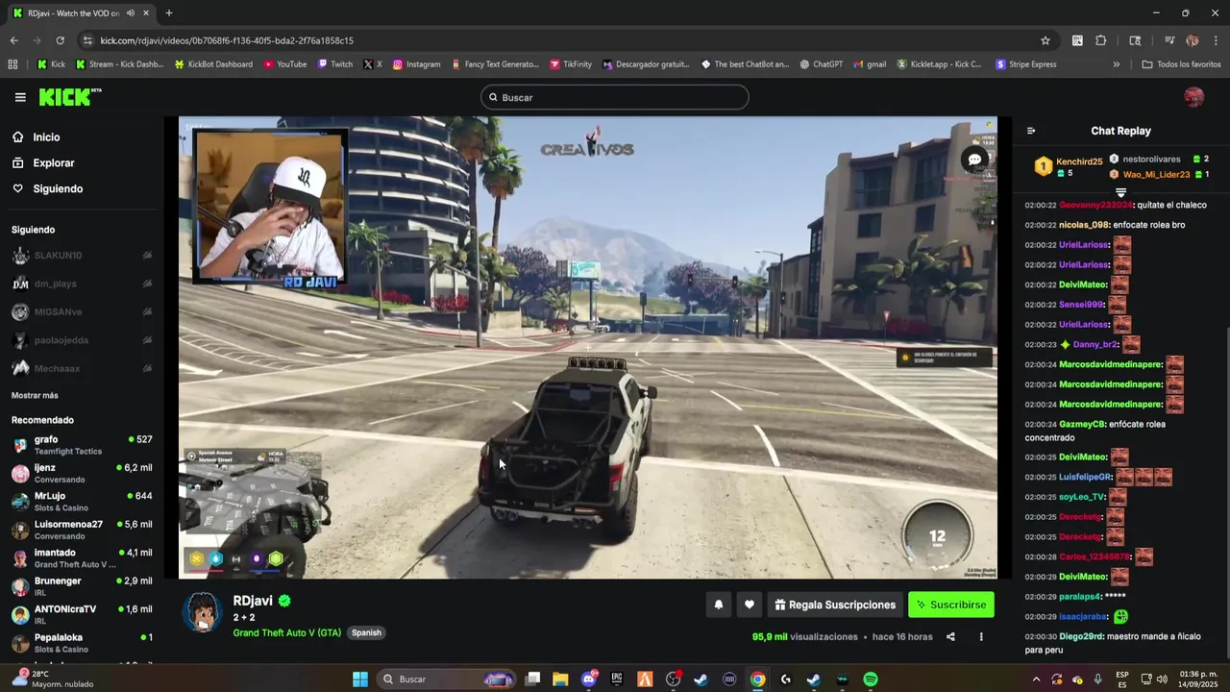Share the video via share icon

(x=950, y=636)
